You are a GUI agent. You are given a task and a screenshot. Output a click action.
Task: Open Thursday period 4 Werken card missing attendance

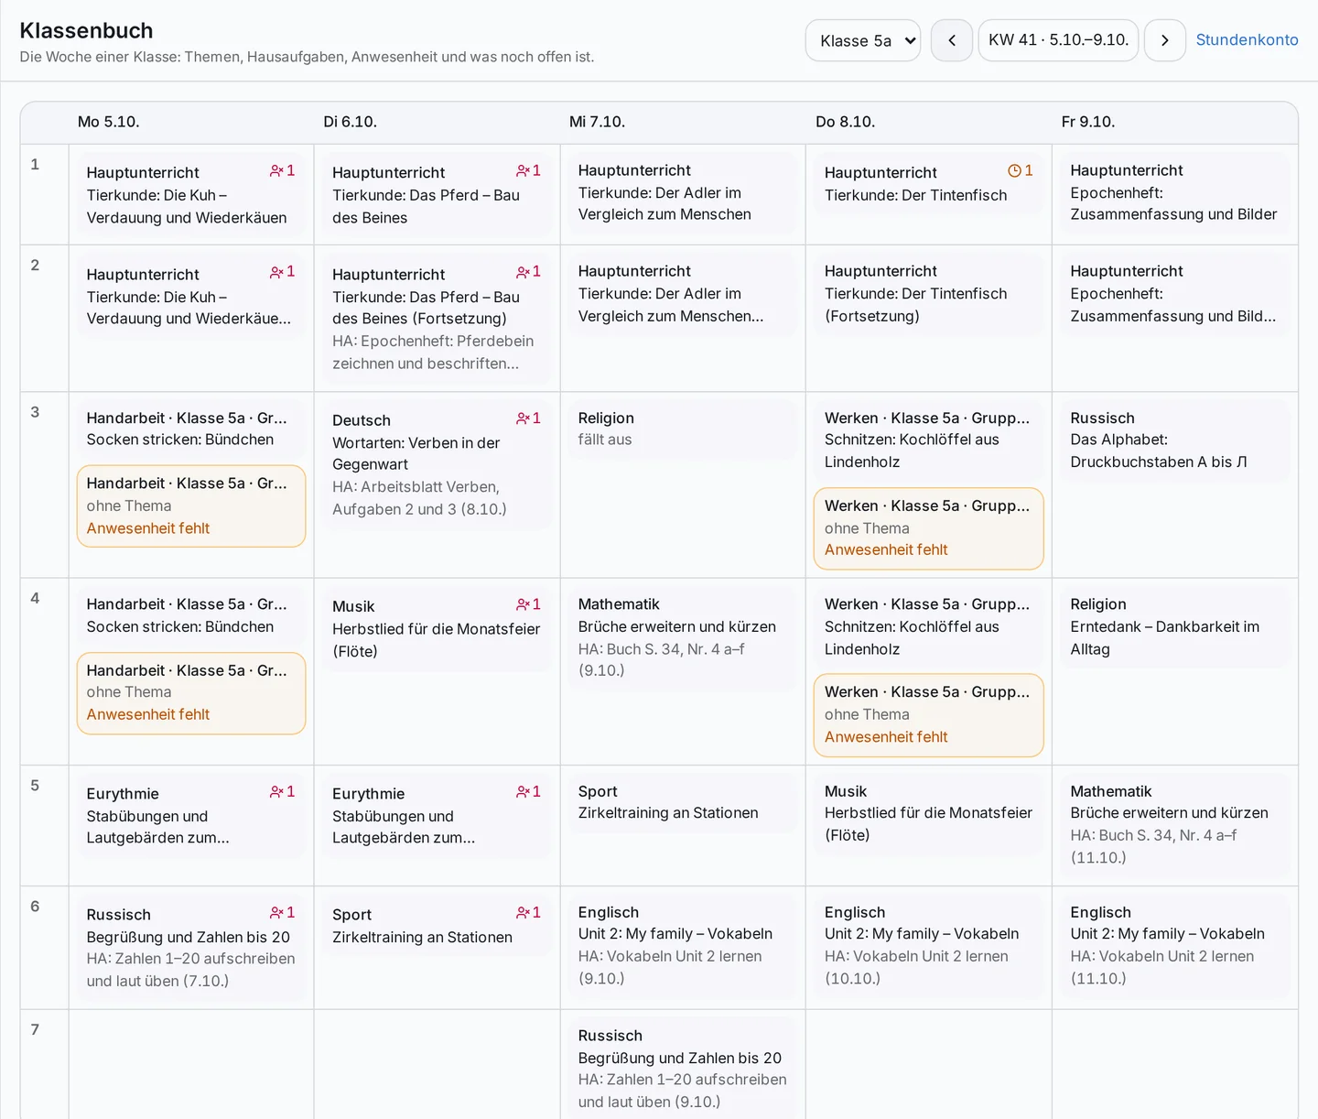[929, 715]
